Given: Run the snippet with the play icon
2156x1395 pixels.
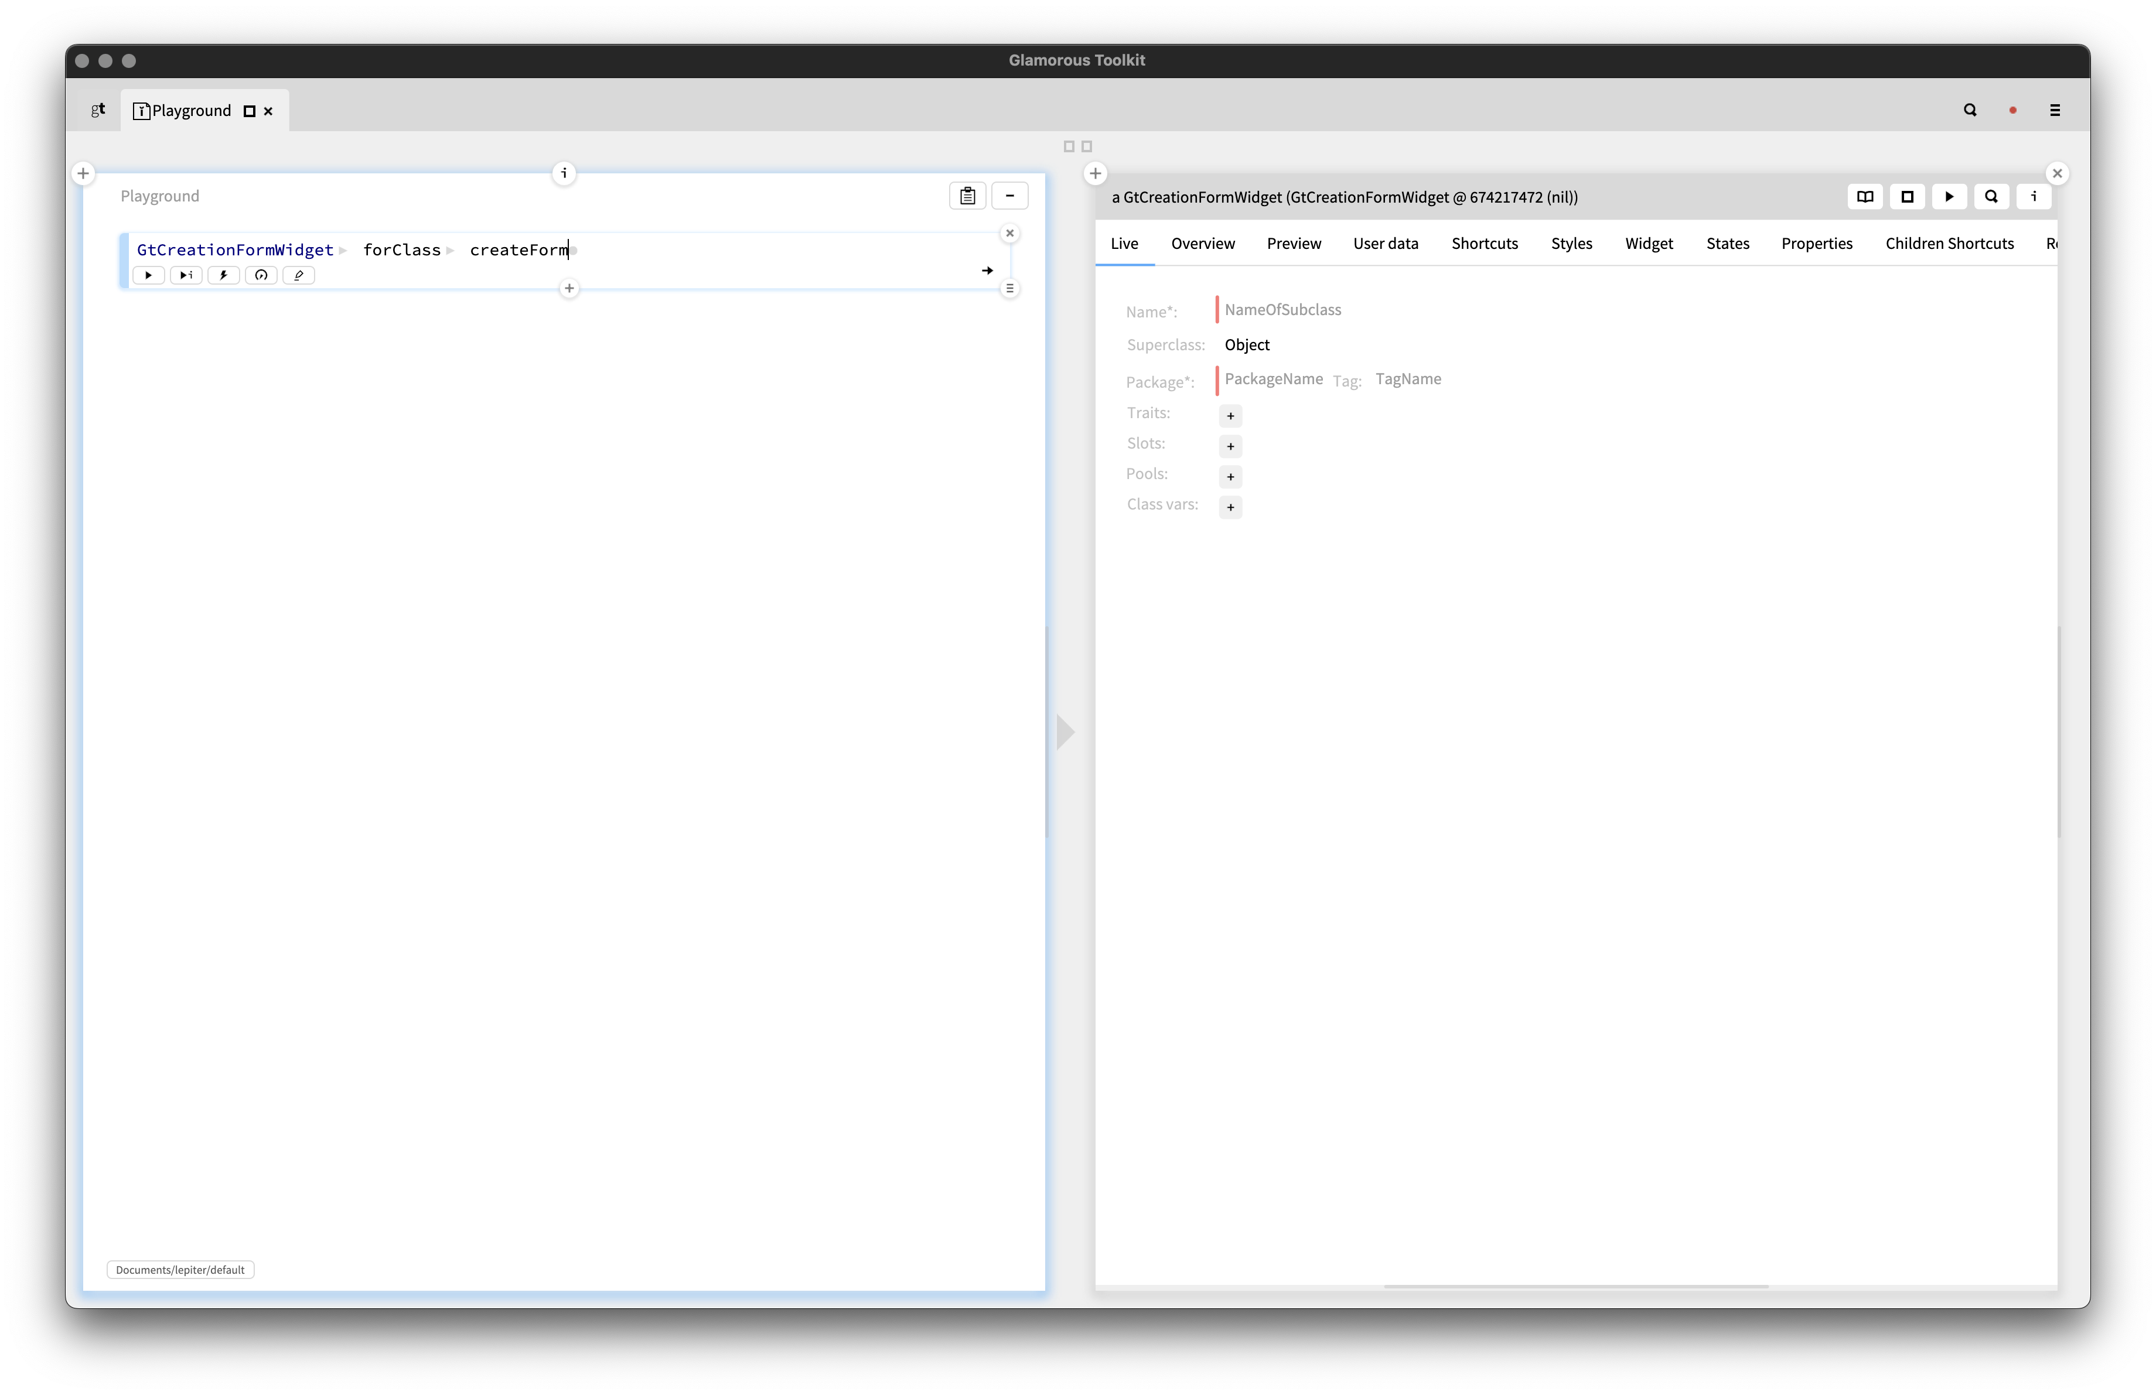Looking at the screenshot, I should (149, 275).
